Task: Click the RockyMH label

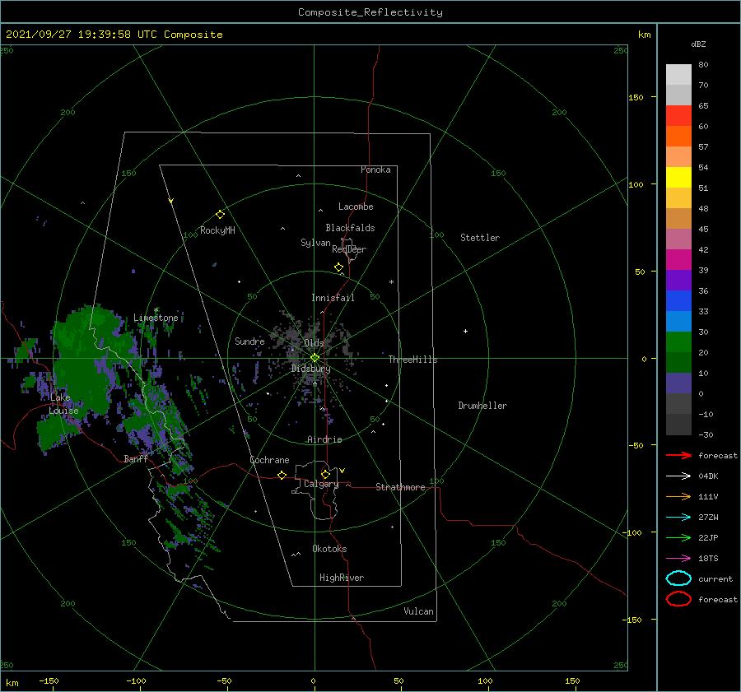Action: (x=217, y=230)
